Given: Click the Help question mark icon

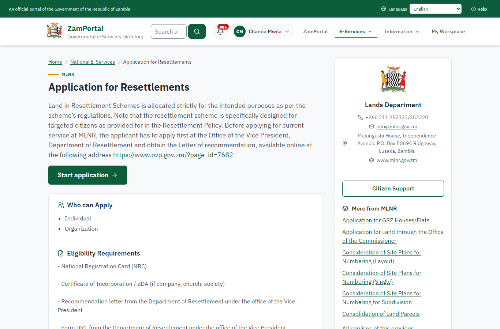Looking at the screenshot, I should click(x=473, y=9).
